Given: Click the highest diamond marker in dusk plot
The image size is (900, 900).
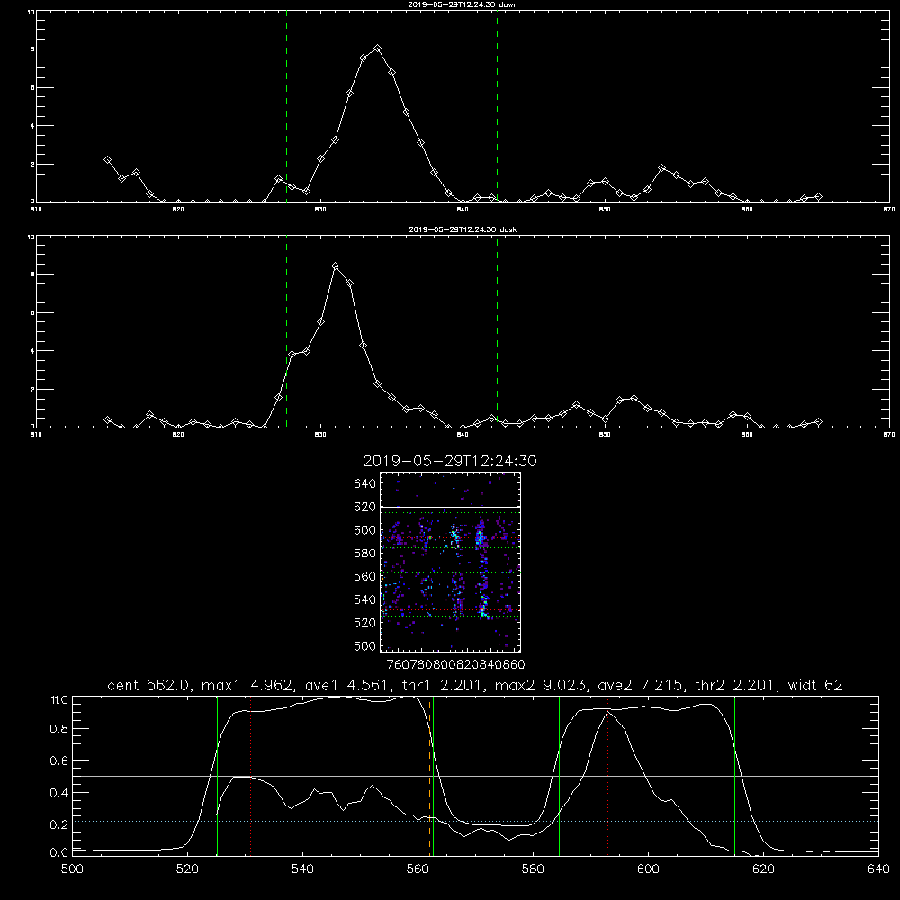Looking at the screenshot, I should 335,266.
